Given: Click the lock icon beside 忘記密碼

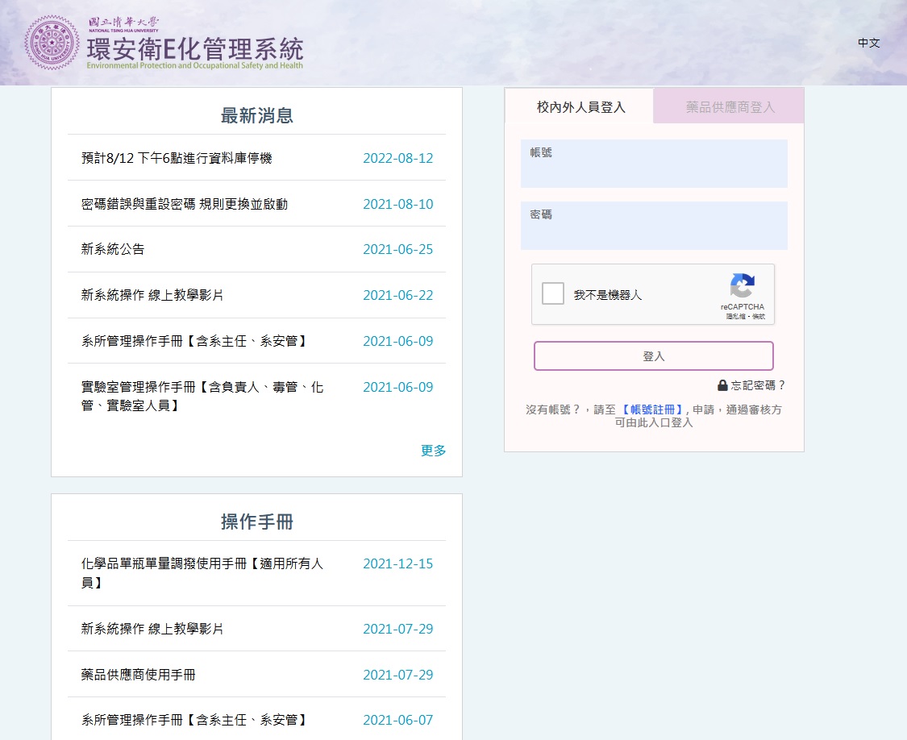Looking at the screenshot, I should (722, 385).
